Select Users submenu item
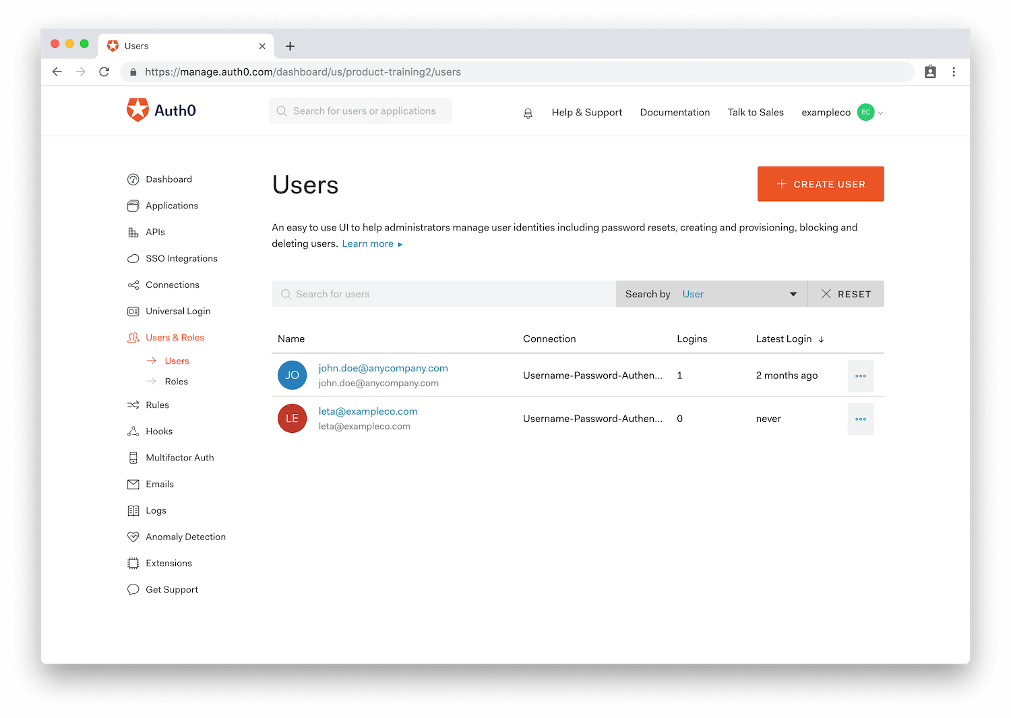 177,361
